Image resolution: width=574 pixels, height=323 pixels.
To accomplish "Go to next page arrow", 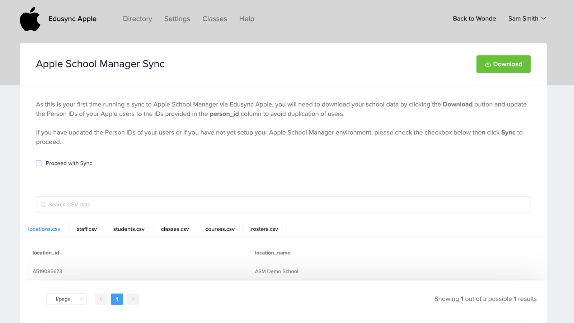I will coord(133,299).
